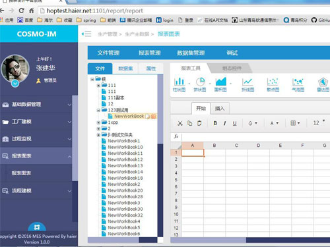Click the paste clipboard icon

pos(199,123)
